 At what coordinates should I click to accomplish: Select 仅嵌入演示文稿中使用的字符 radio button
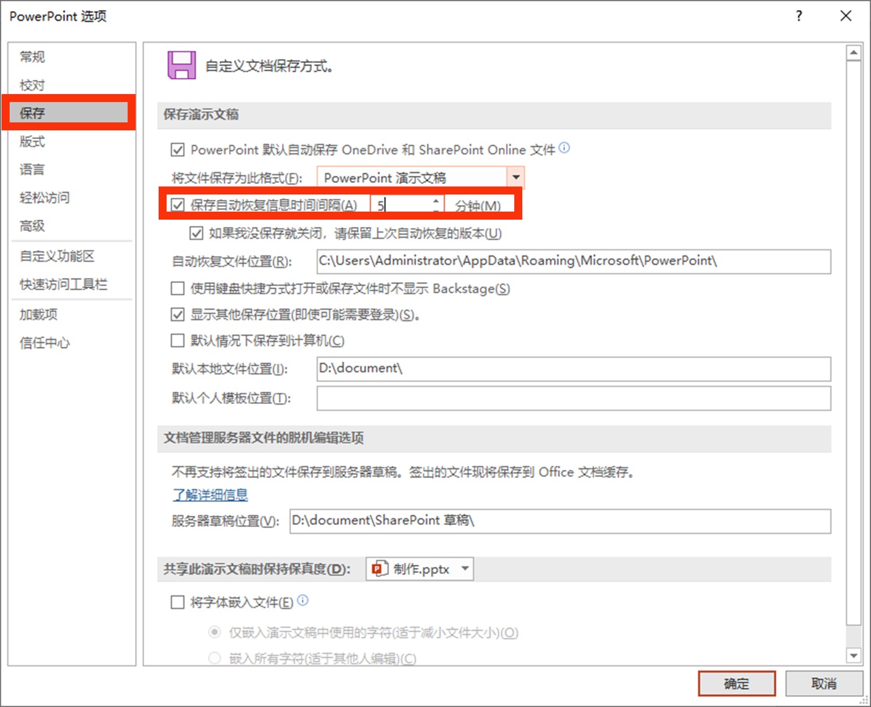(x=214, y=633)
